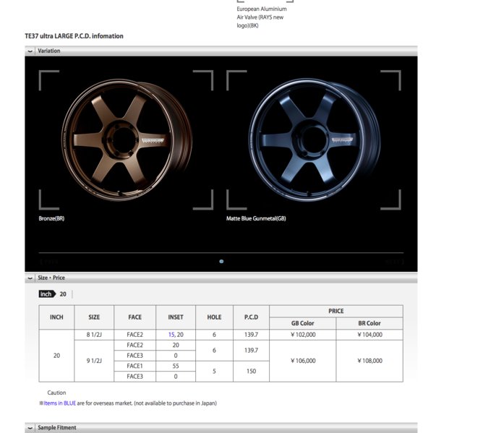Screen dimensions: 483x433
Task: Click the 8 1/2J size cell
Action: pos(94,335)
